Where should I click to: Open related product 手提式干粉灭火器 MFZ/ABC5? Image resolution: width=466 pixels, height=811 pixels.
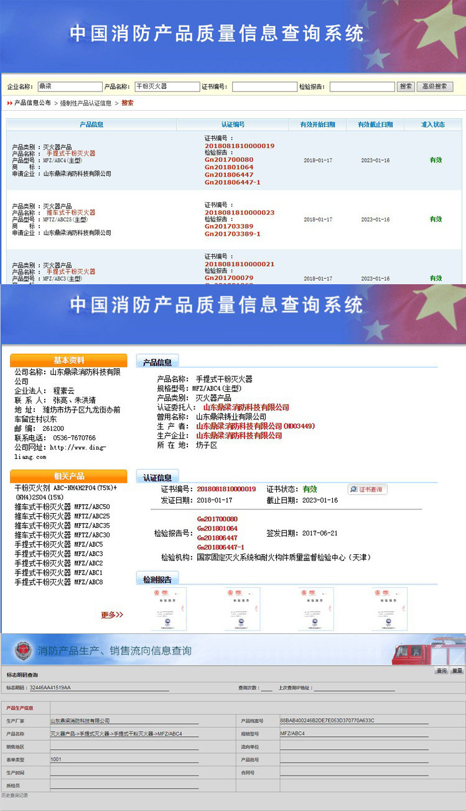pos(58,544)
